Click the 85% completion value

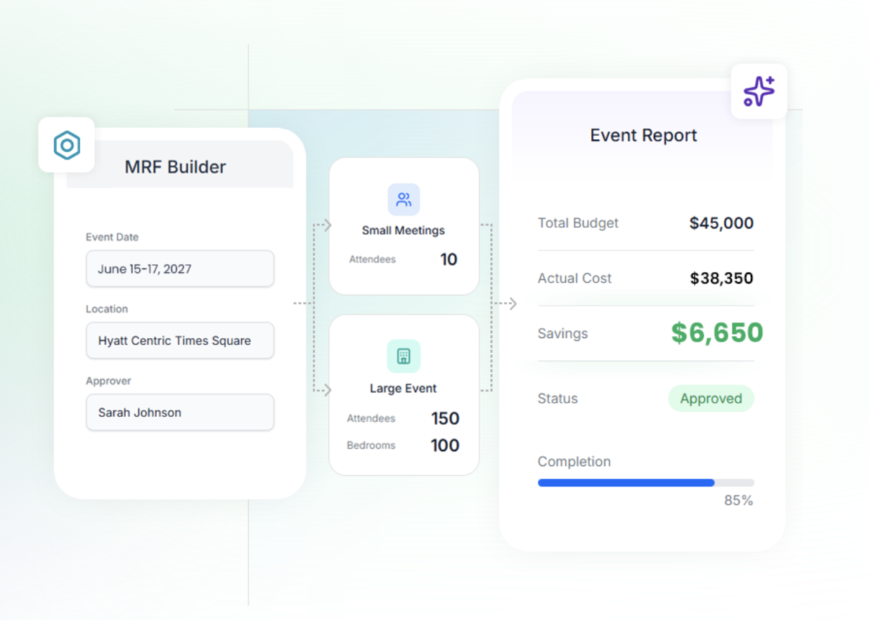[739, 500]
